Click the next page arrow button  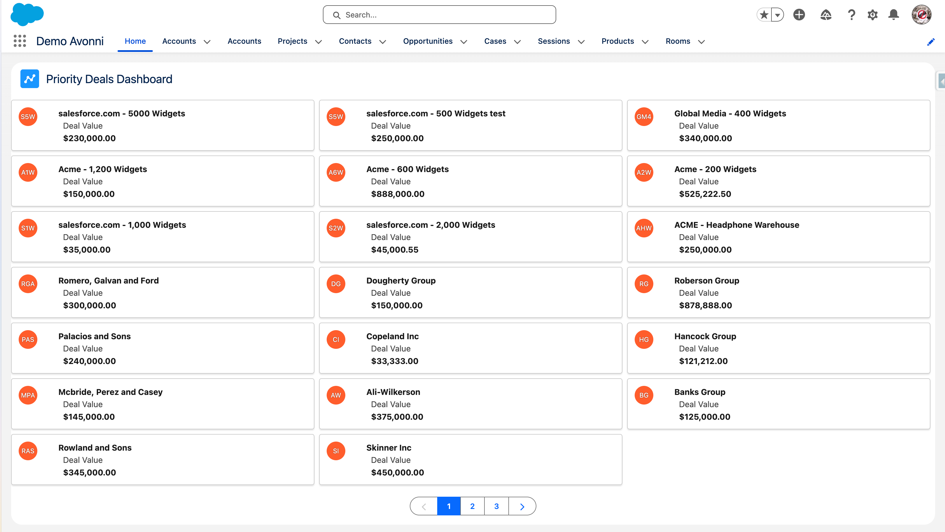tap(522, 506)
